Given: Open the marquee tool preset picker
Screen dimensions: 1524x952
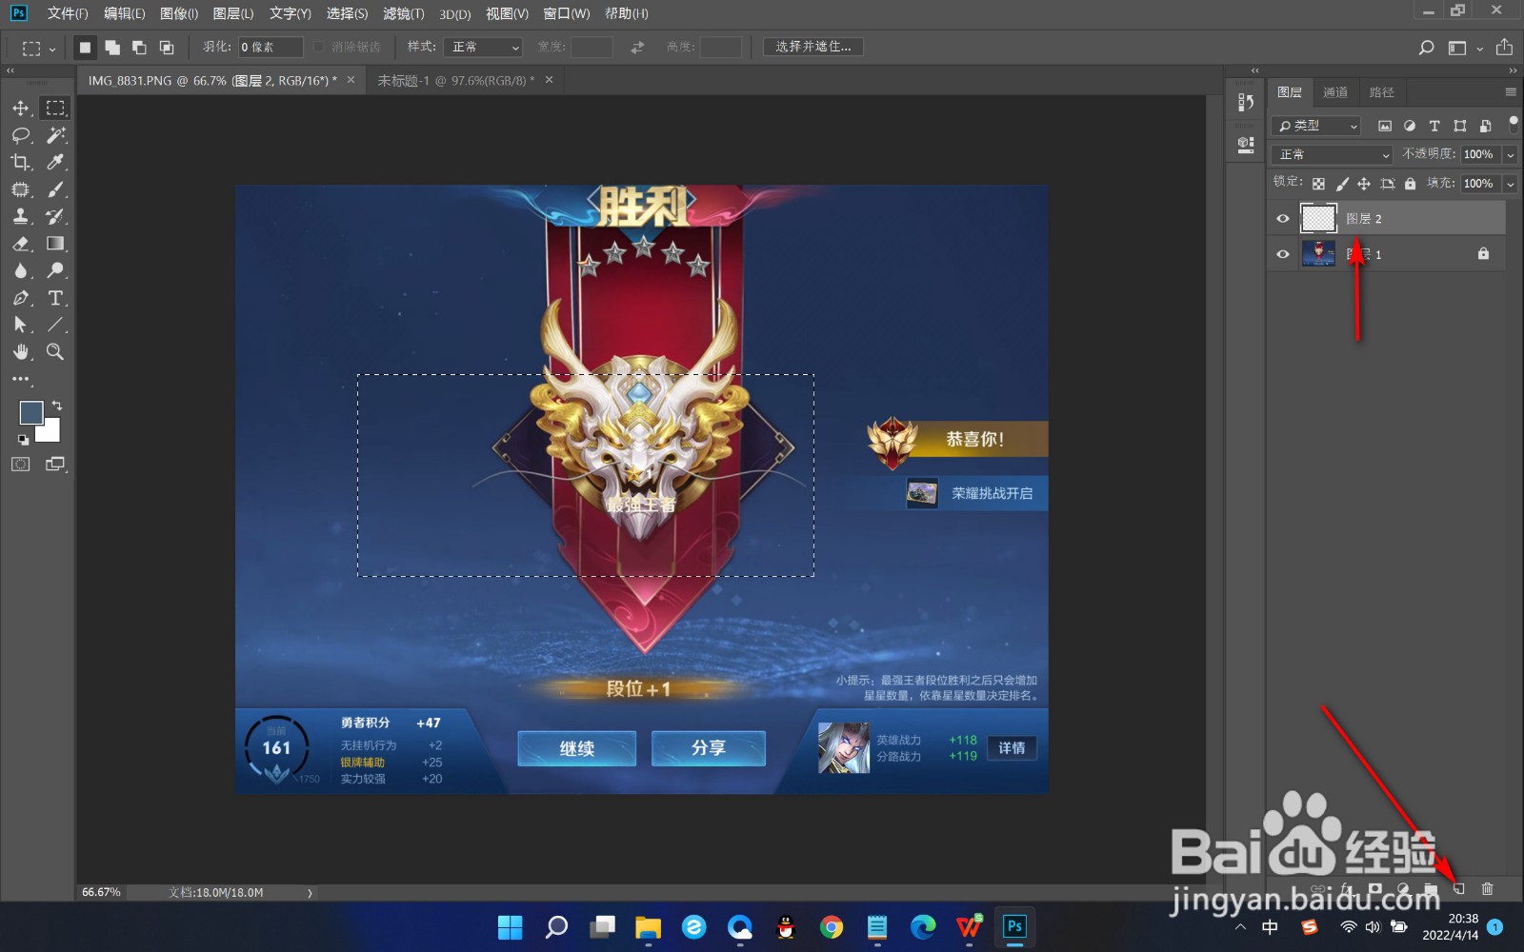Looking at the screenshot, I should 38,47.
